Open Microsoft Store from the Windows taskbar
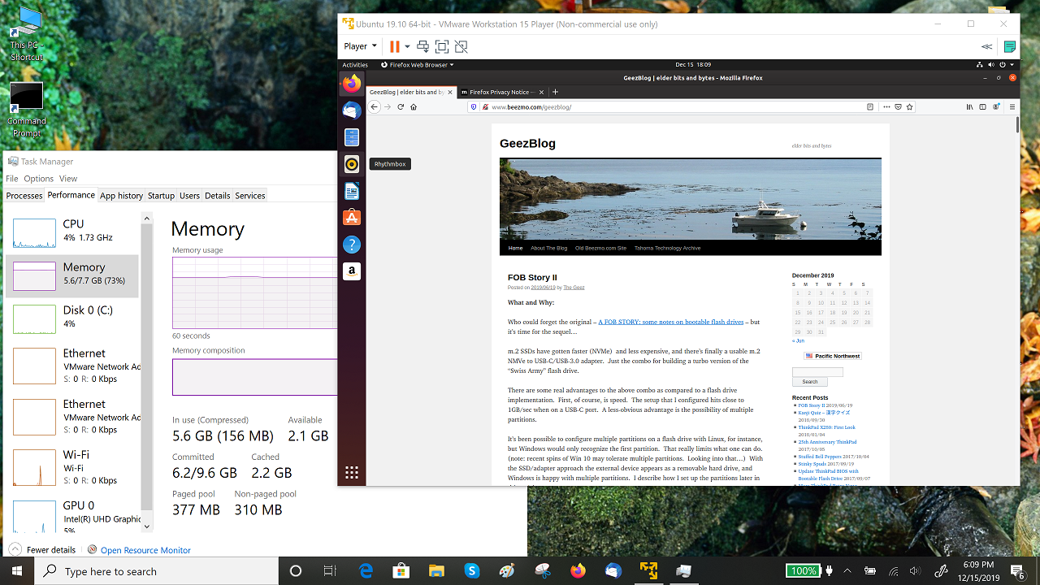1040x585 pixels. pyautogui.click(x=401, y=571)
